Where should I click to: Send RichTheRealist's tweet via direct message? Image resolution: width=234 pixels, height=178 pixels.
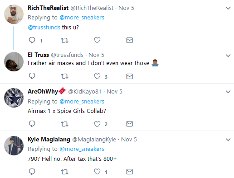click(x=130, y=40)
